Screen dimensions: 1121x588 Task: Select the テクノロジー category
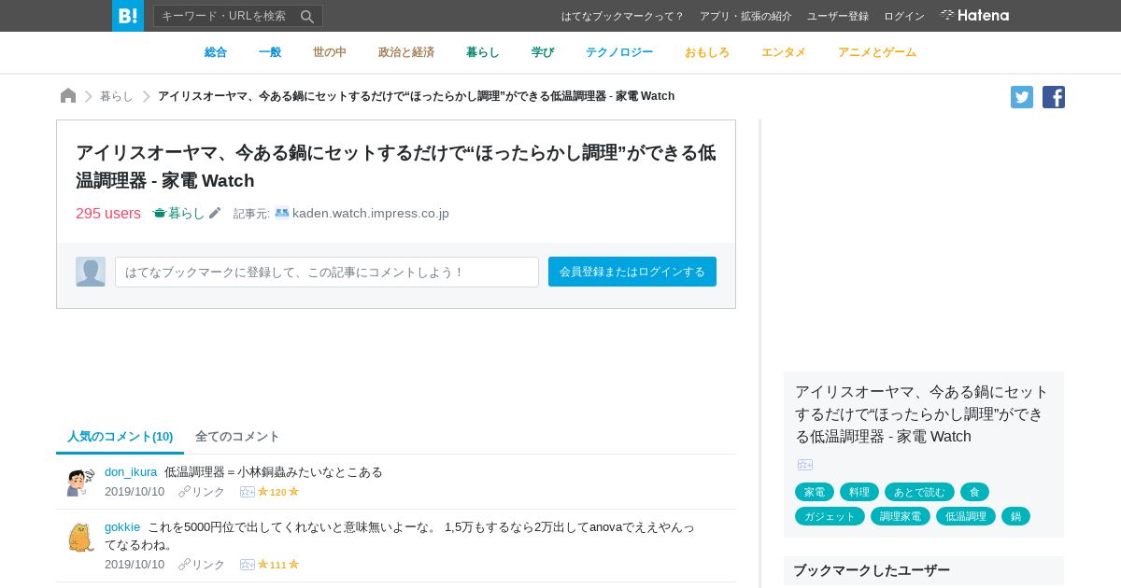coord(619,52)
